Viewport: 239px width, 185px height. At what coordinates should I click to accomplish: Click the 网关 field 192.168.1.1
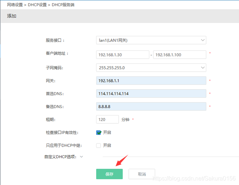(x=151, y=81)
